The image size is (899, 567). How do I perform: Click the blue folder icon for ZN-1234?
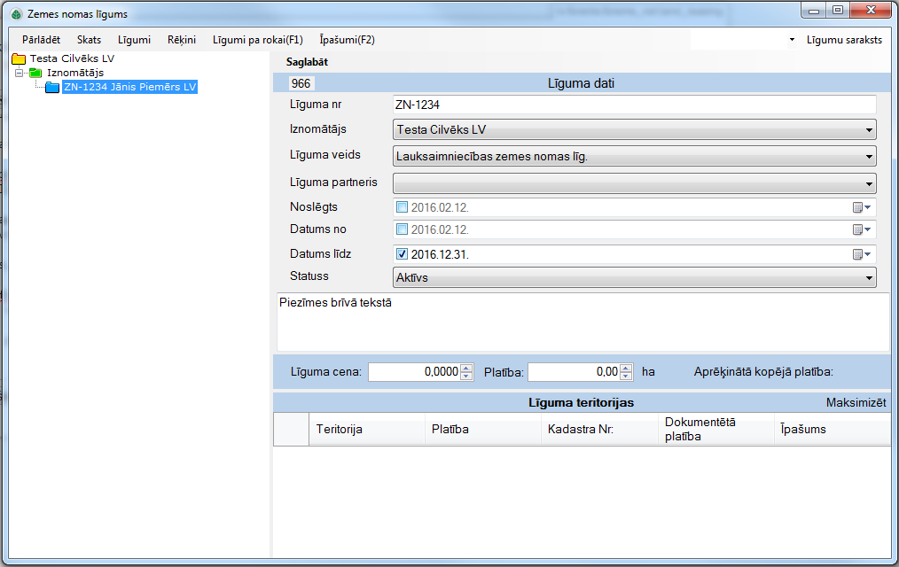tap(52, 87)
